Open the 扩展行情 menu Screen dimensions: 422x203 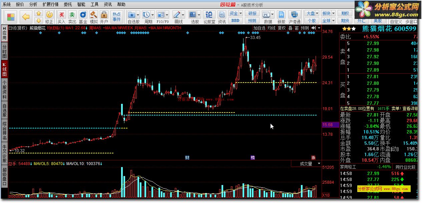click(x=51, y=5)
